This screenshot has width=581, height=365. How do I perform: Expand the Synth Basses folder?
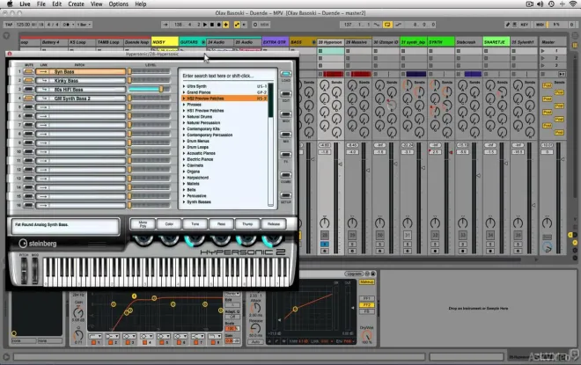184,202
